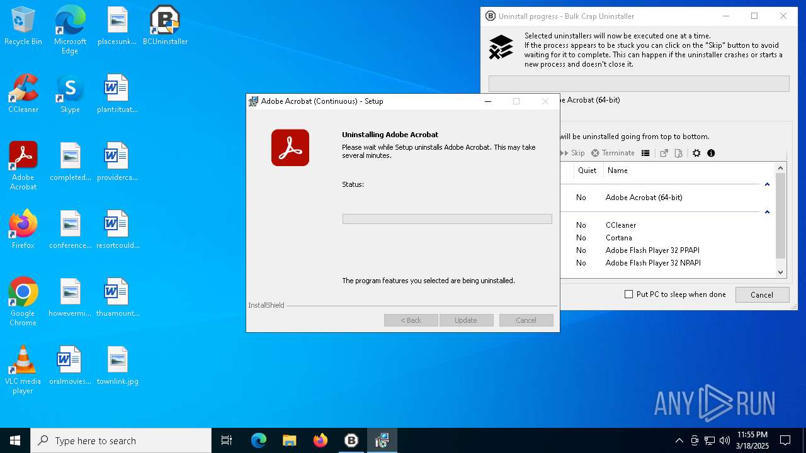Select the completed image file icon
The image size is (806, 453).
[x=70, y=162]
